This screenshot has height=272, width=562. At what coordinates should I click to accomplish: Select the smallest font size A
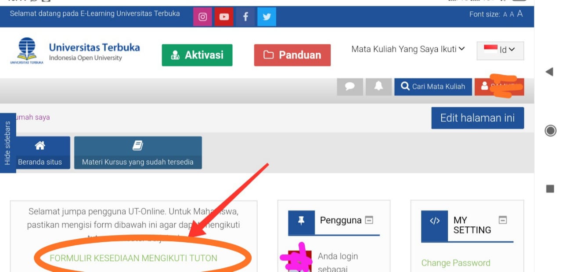coord(505,15)
